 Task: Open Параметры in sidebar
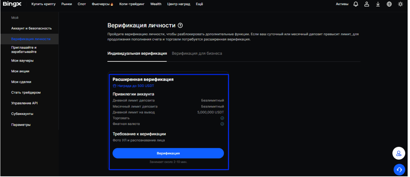21,125
